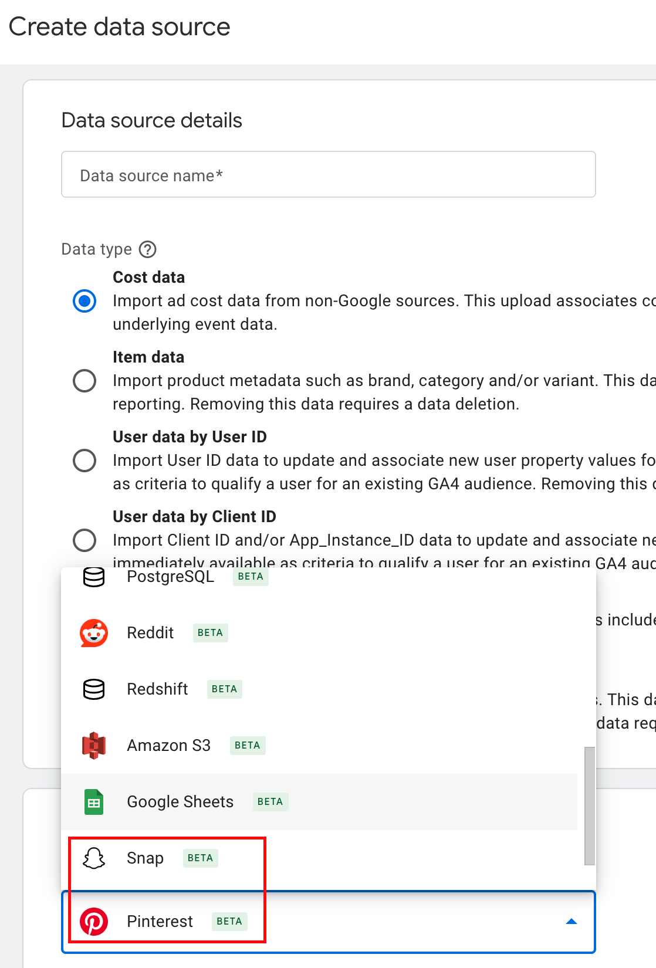Choose Redshift from the source list
Viewport: 656px width, 968px height.
158,689
